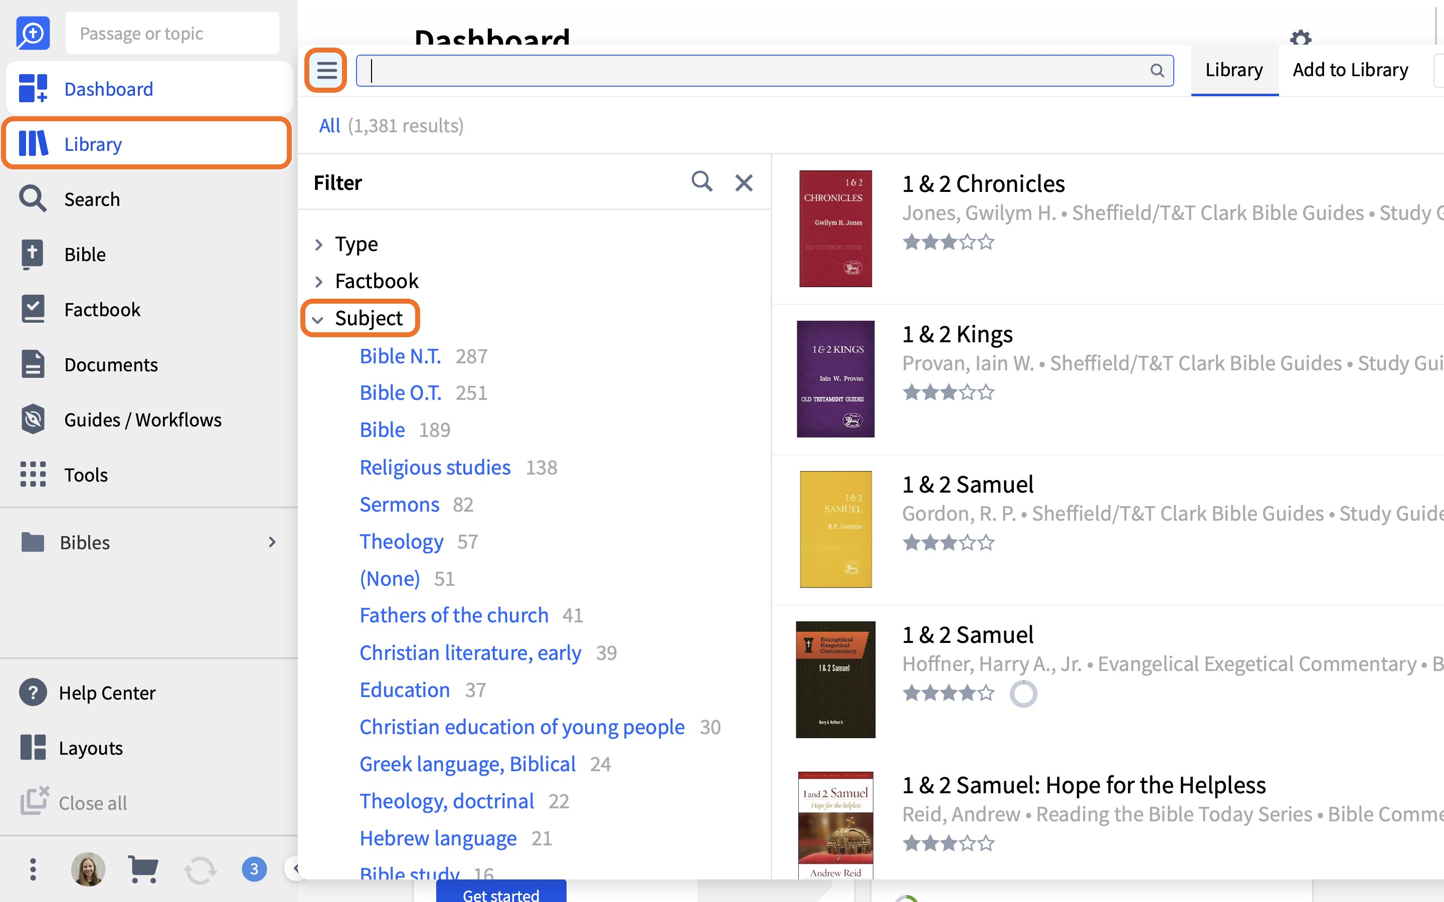The height and width of the screenshot is (902, 1444).
Task: Click the Passage or topic input
Action: 172,34
